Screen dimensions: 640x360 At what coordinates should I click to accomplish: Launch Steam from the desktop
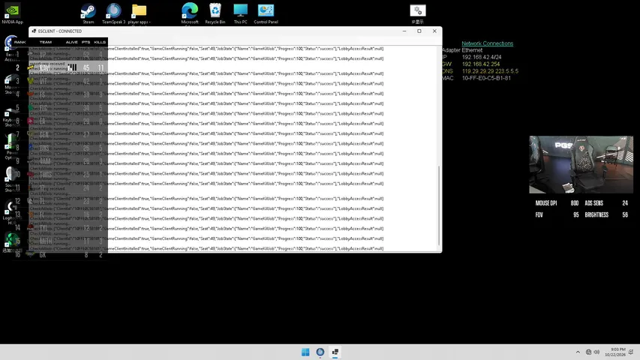(89, 13)
